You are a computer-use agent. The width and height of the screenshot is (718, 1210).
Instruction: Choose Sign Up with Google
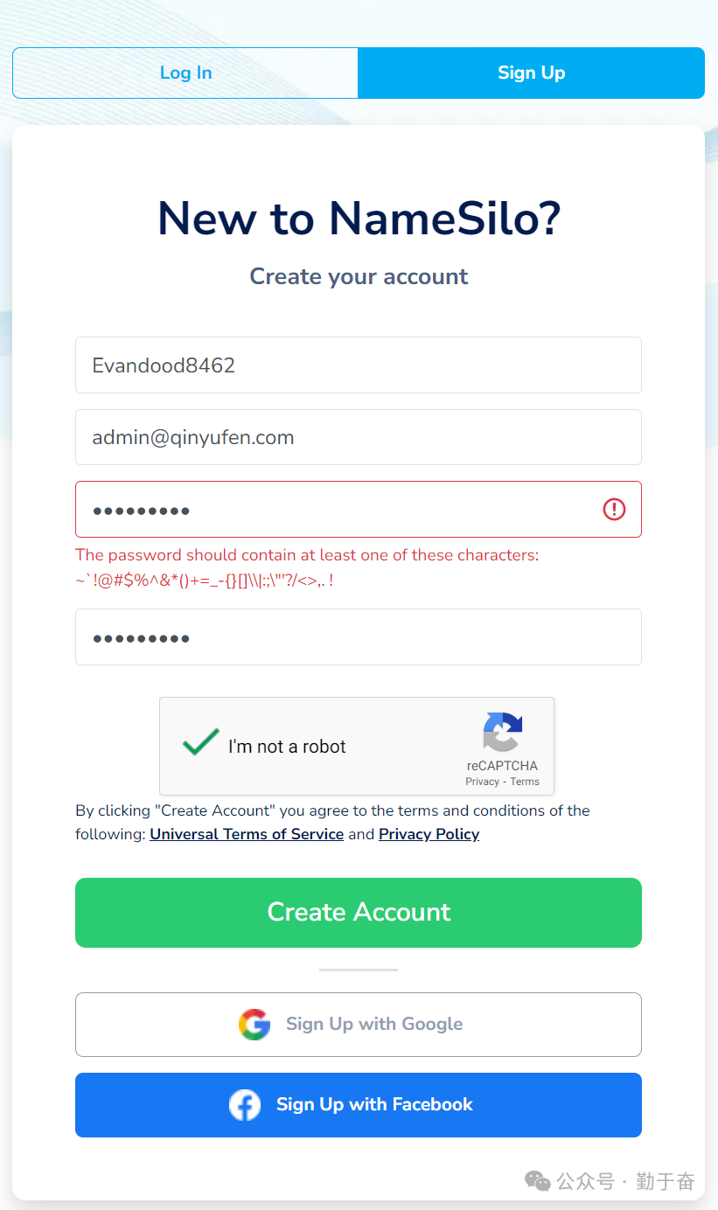click(x=359, y=1025)
